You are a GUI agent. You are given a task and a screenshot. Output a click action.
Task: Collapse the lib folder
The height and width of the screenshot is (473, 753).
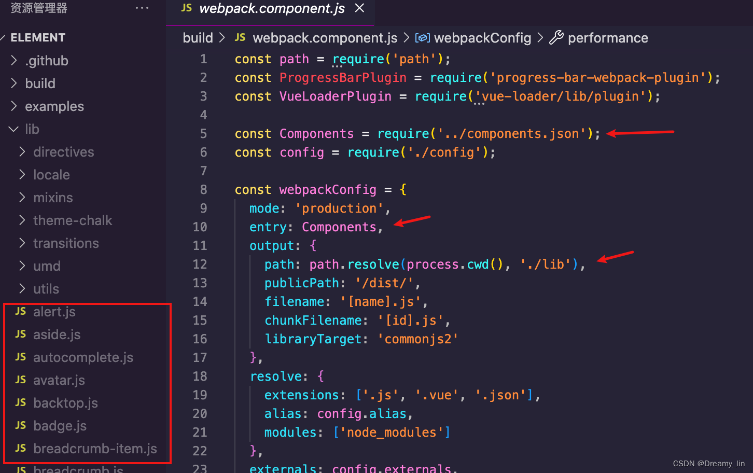[32, 129]
